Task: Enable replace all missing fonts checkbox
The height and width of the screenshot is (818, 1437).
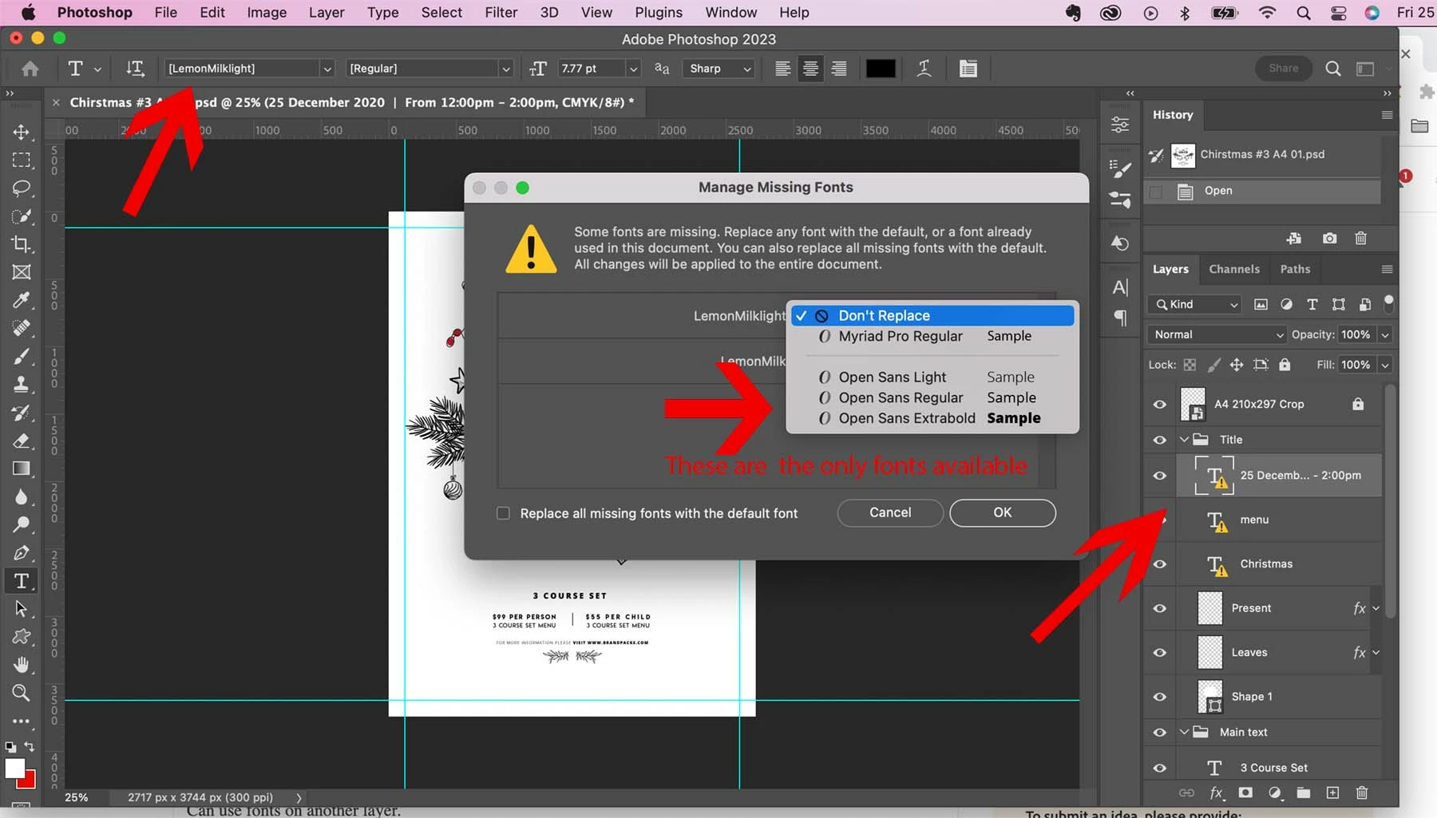Action: click(x=503, y=513)
